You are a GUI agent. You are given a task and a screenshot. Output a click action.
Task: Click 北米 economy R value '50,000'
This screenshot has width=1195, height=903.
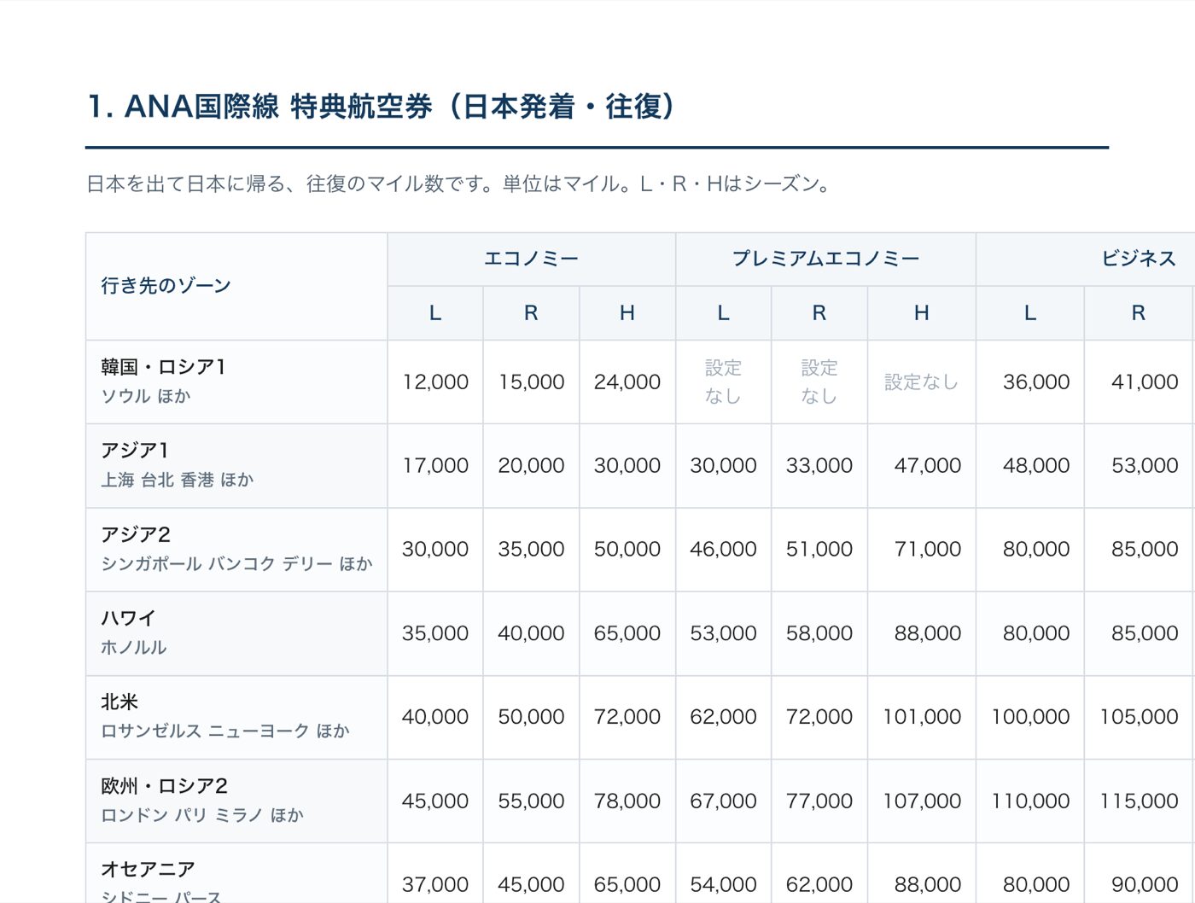coord(531,718)
